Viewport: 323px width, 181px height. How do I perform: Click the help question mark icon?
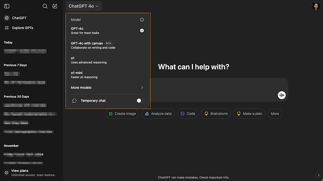[318, 176]
